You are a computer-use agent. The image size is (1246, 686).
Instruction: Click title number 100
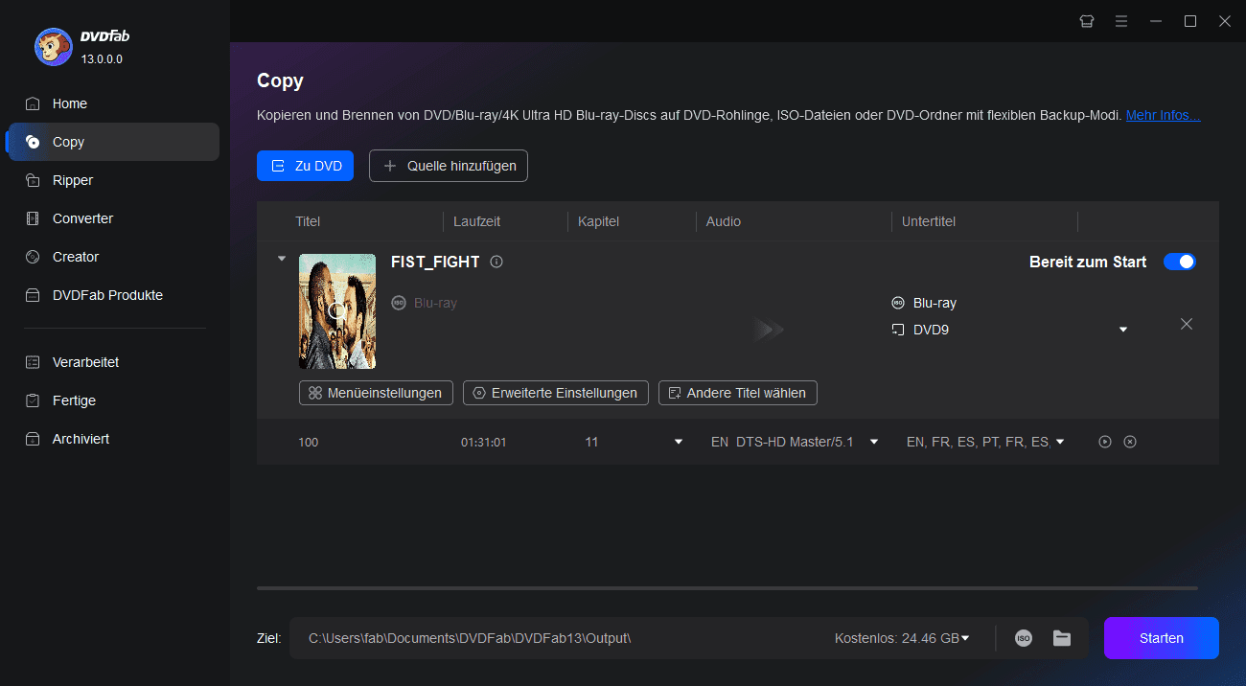pyautogui.click(x=308, y=442)
